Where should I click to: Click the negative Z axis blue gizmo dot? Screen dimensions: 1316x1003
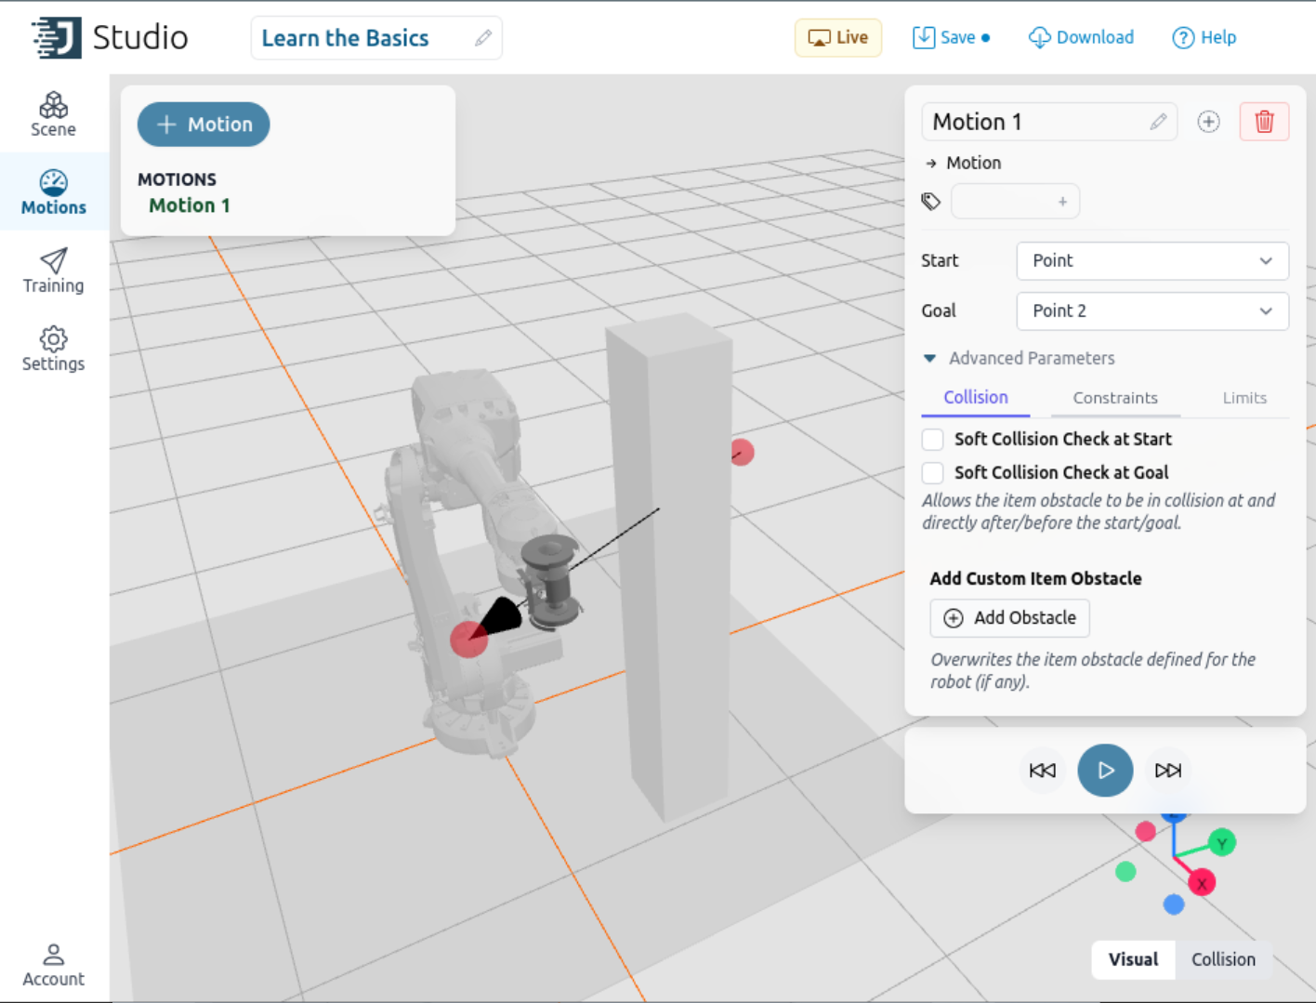[x=1174, y=904]
